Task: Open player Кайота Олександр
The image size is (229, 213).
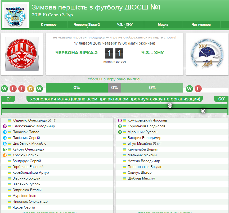Action: [x=28, y=149]
